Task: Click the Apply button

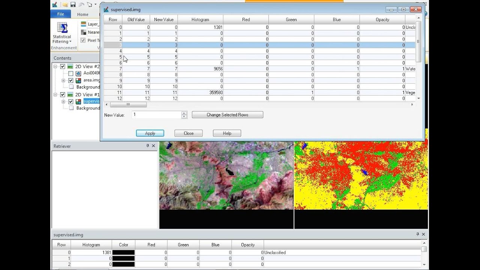Action: click(150, 133)
